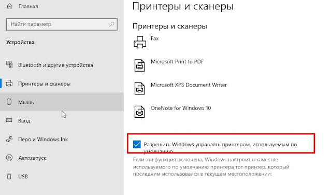This screenshot has width=331, height=195.
Task: Uncheck Разрешить Windows управлять принтером checkbox
Action: coord(137,144)
